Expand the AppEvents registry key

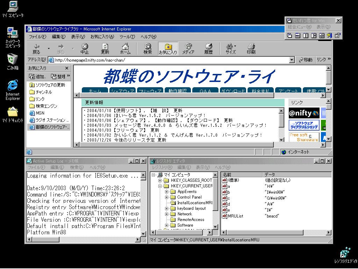167,192
